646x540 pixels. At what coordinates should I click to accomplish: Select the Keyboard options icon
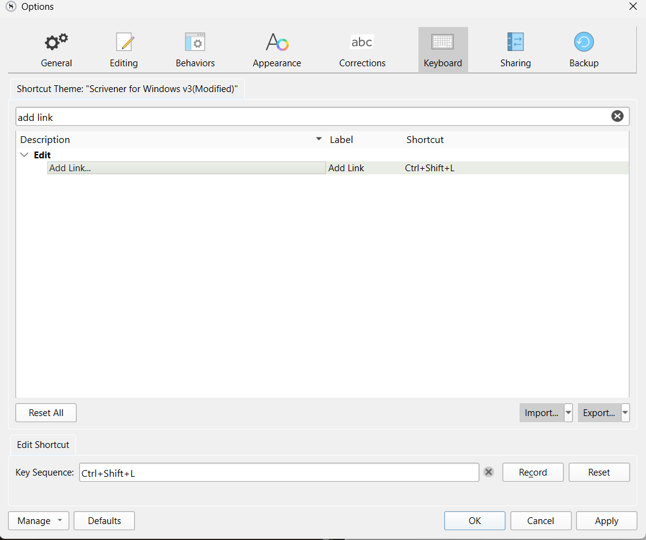(x=442, y=42)
